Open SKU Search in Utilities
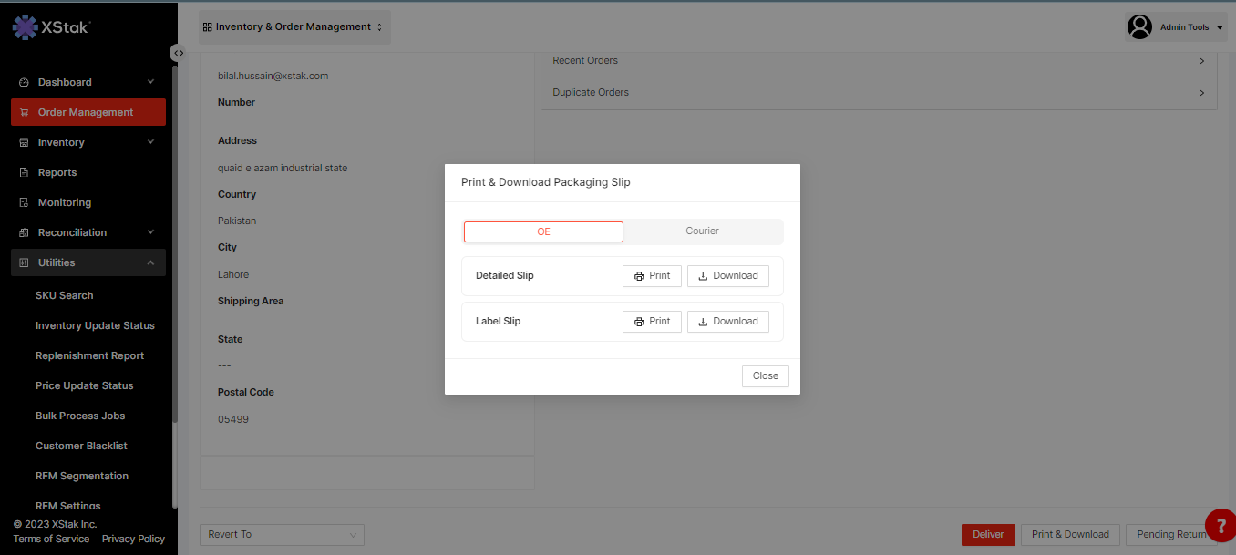 pyautogui.click(x=64, y=295)
